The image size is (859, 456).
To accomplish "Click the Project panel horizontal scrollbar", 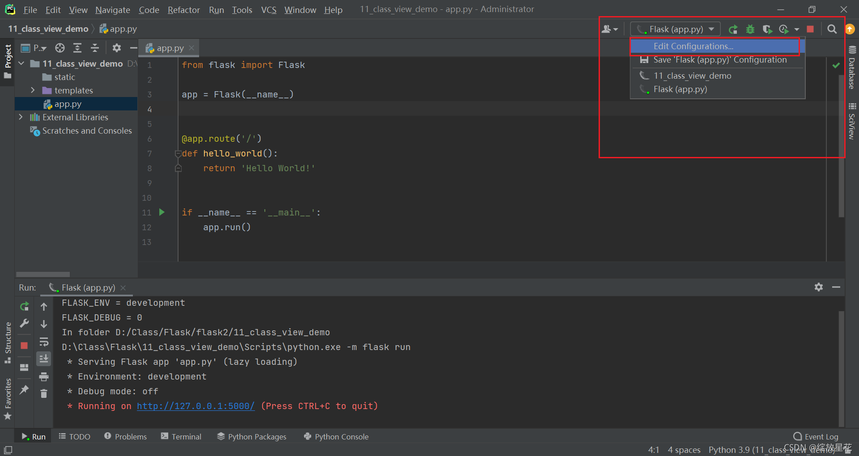I will 43,274.
